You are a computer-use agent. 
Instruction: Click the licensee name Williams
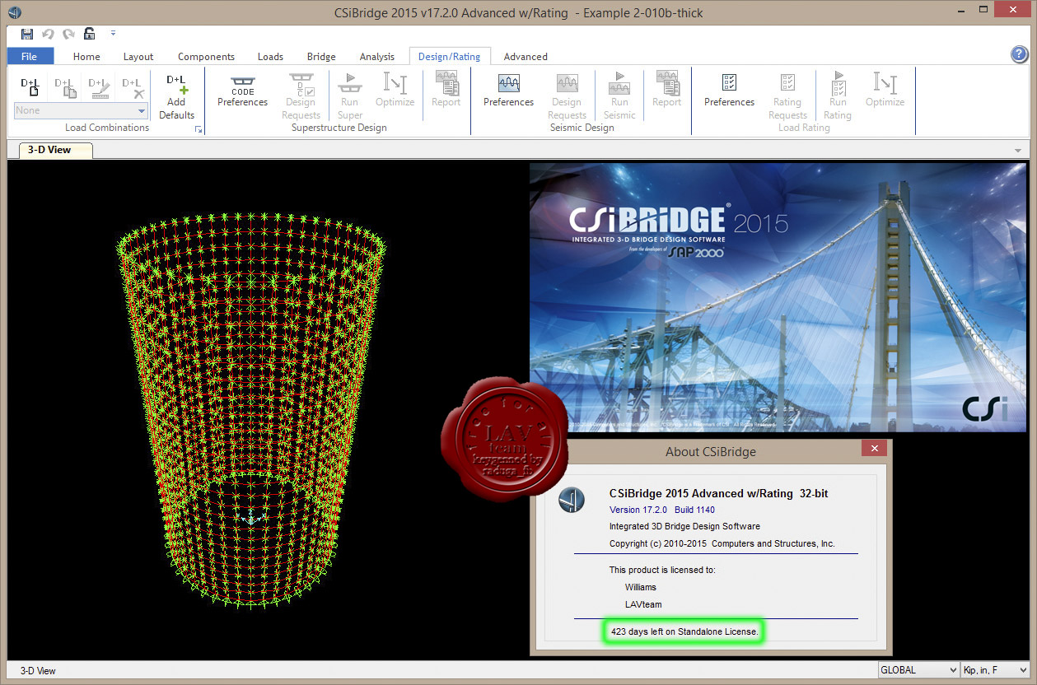(641, 587)
